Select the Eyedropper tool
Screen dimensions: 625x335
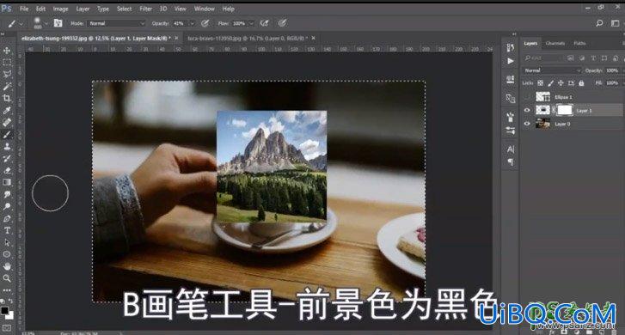click(7, 110)
